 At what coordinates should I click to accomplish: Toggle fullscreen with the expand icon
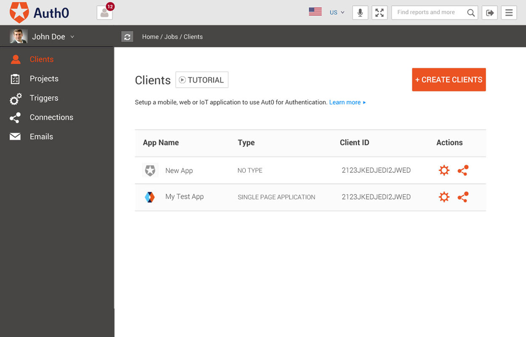pos(380,13)
